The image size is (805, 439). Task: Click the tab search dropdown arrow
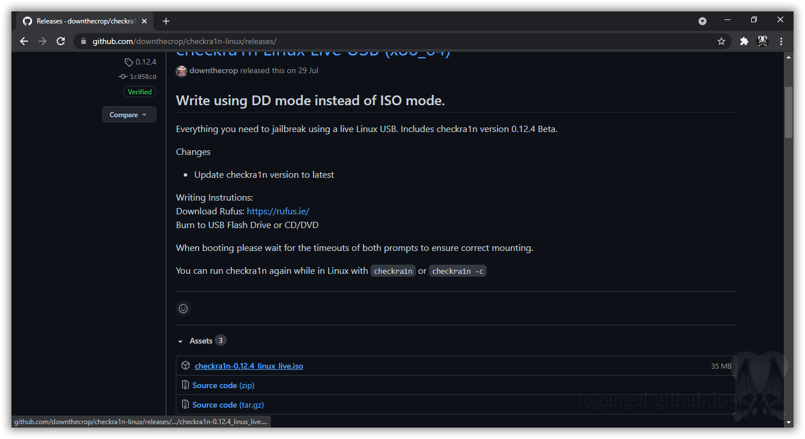click(703, 21)
